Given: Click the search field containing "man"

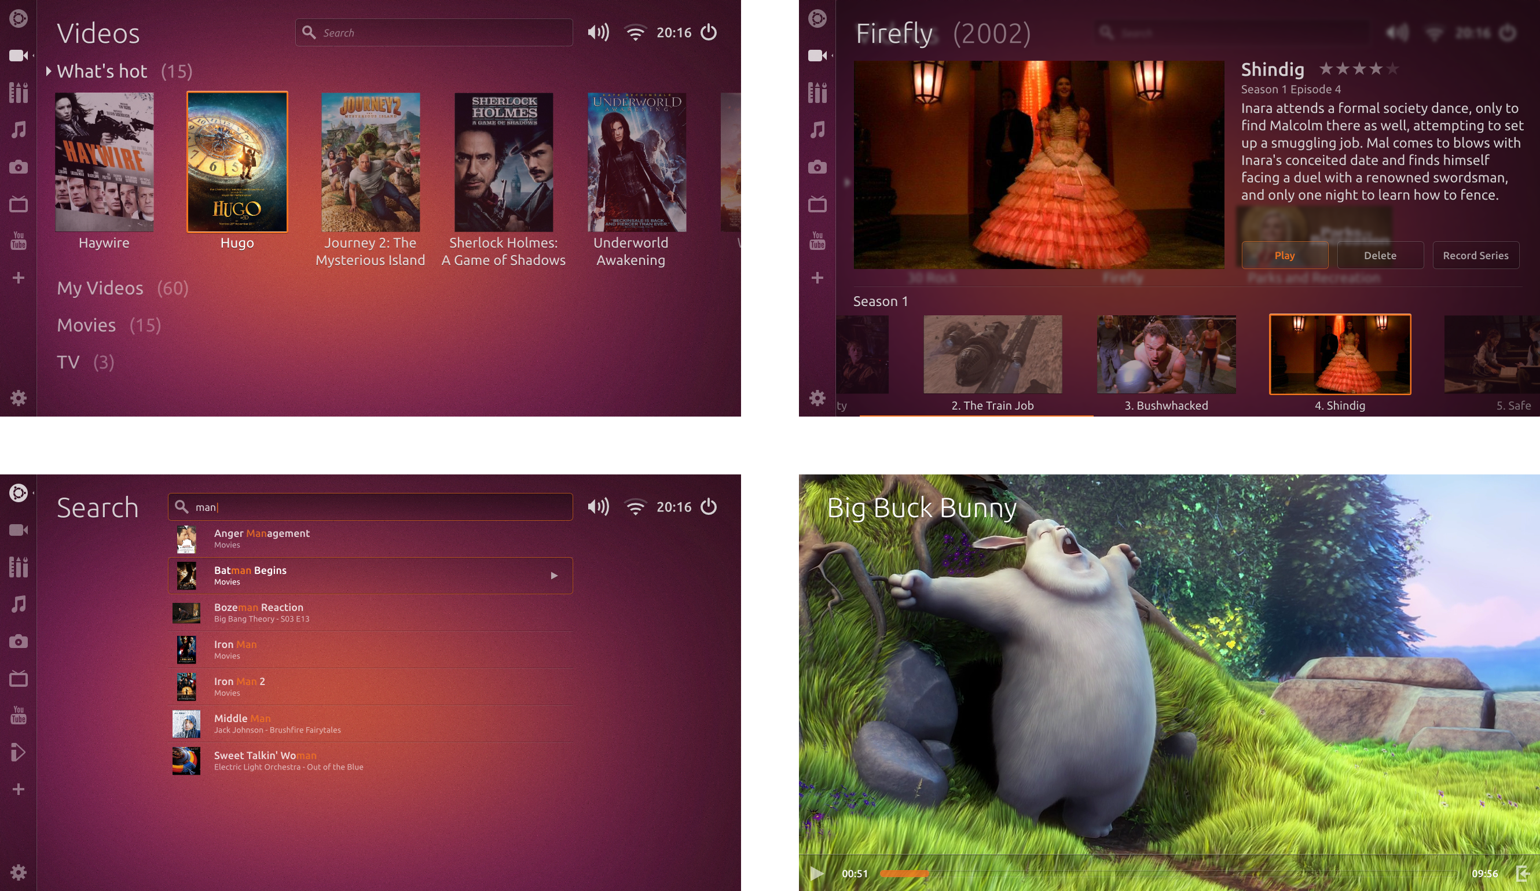Looking at the screenshot, I should (x=371, y=507).
